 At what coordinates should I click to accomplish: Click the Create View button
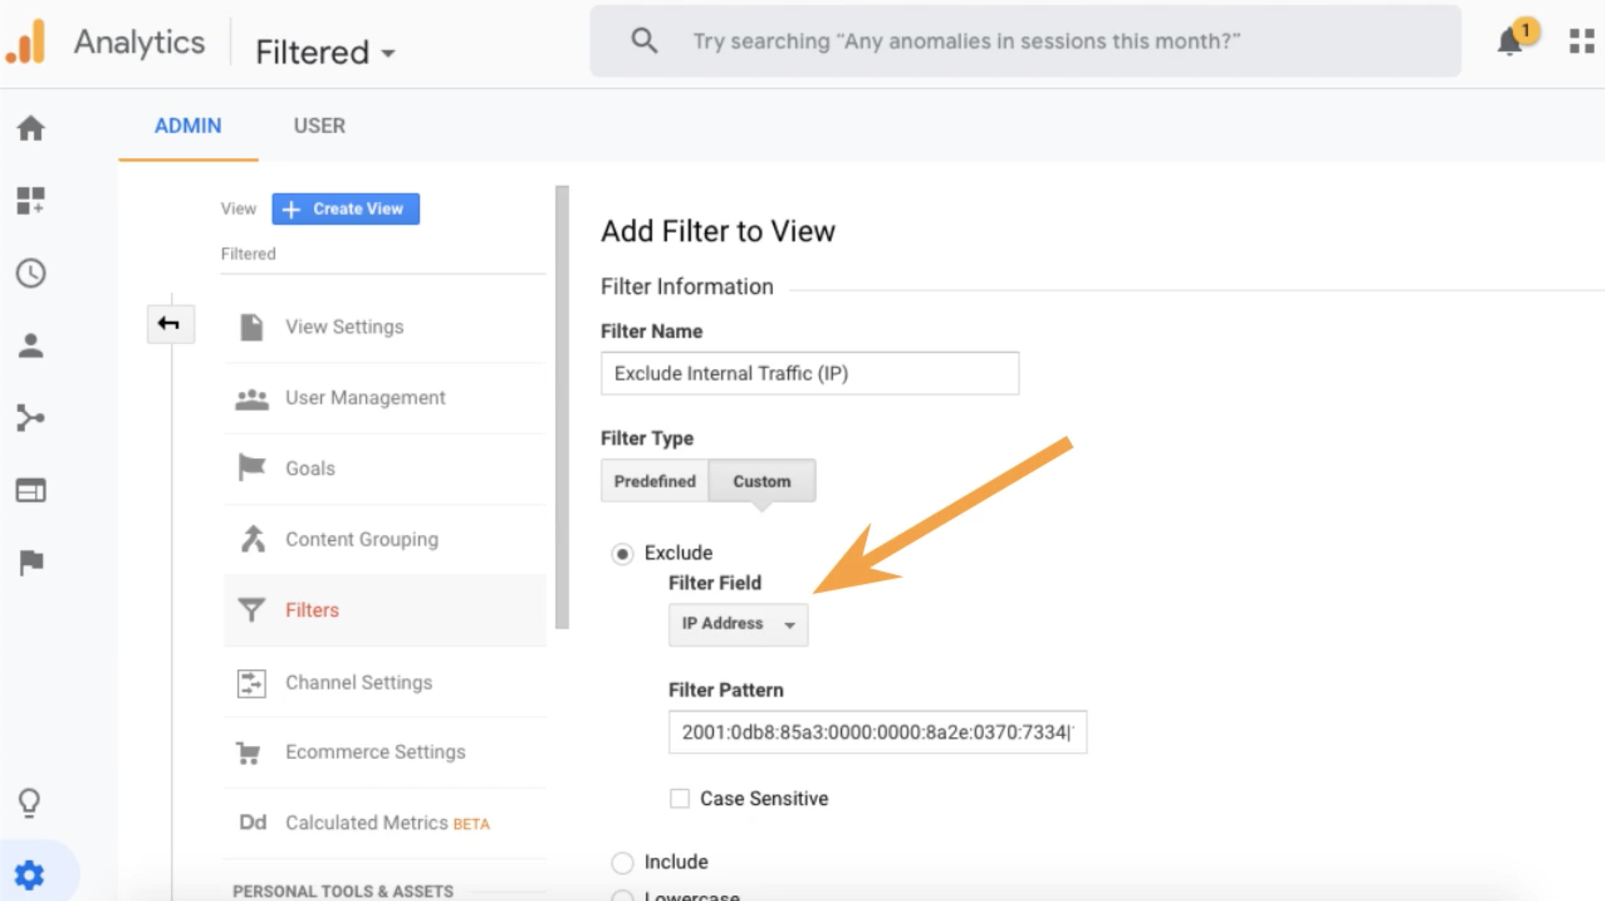(345, 209)
